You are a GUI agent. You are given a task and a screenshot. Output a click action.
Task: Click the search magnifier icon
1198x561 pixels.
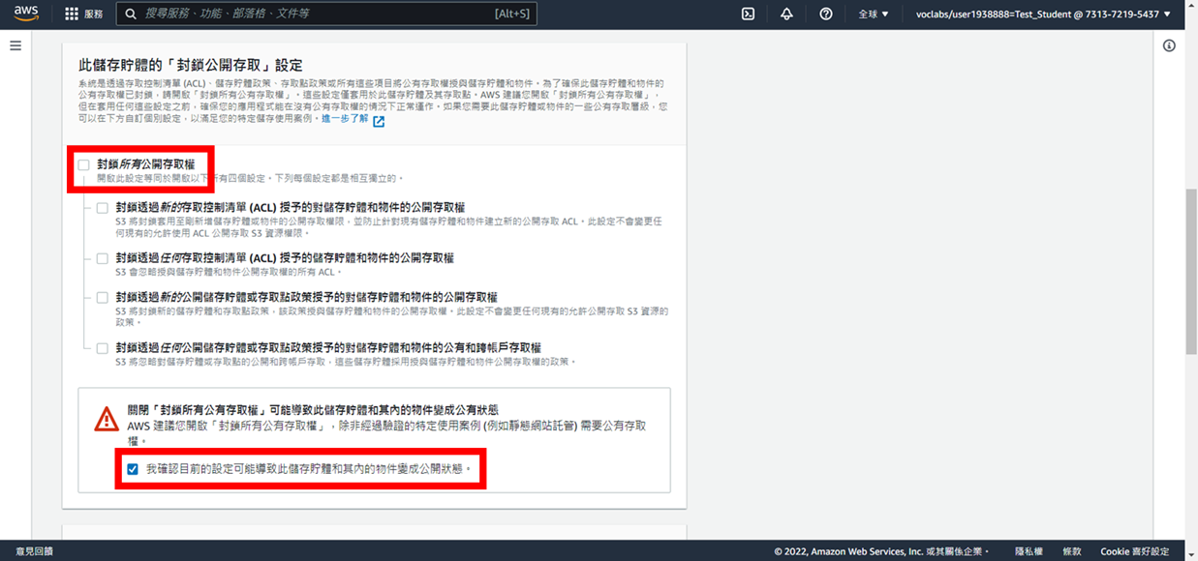tap(131, 15)
